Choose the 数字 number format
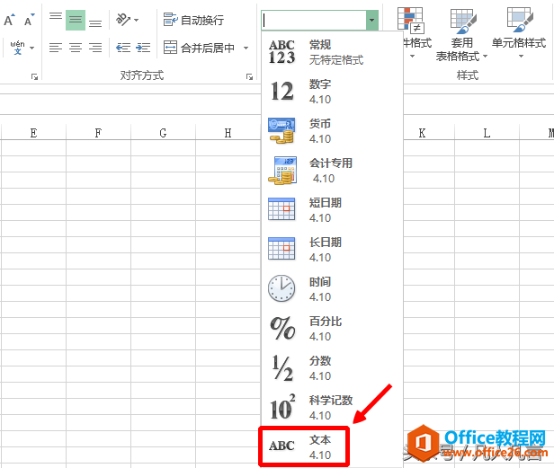Image resolution: width=554 pixels, height=468 pixels. point(332,92)
